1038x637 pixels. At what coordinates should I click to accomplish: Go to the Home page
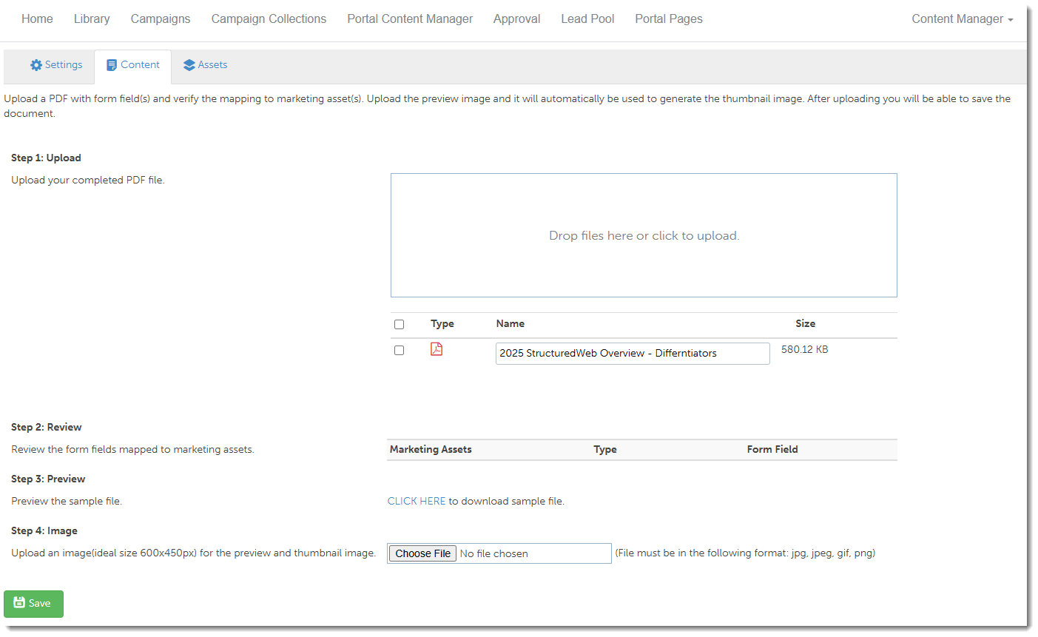[37, 19]
